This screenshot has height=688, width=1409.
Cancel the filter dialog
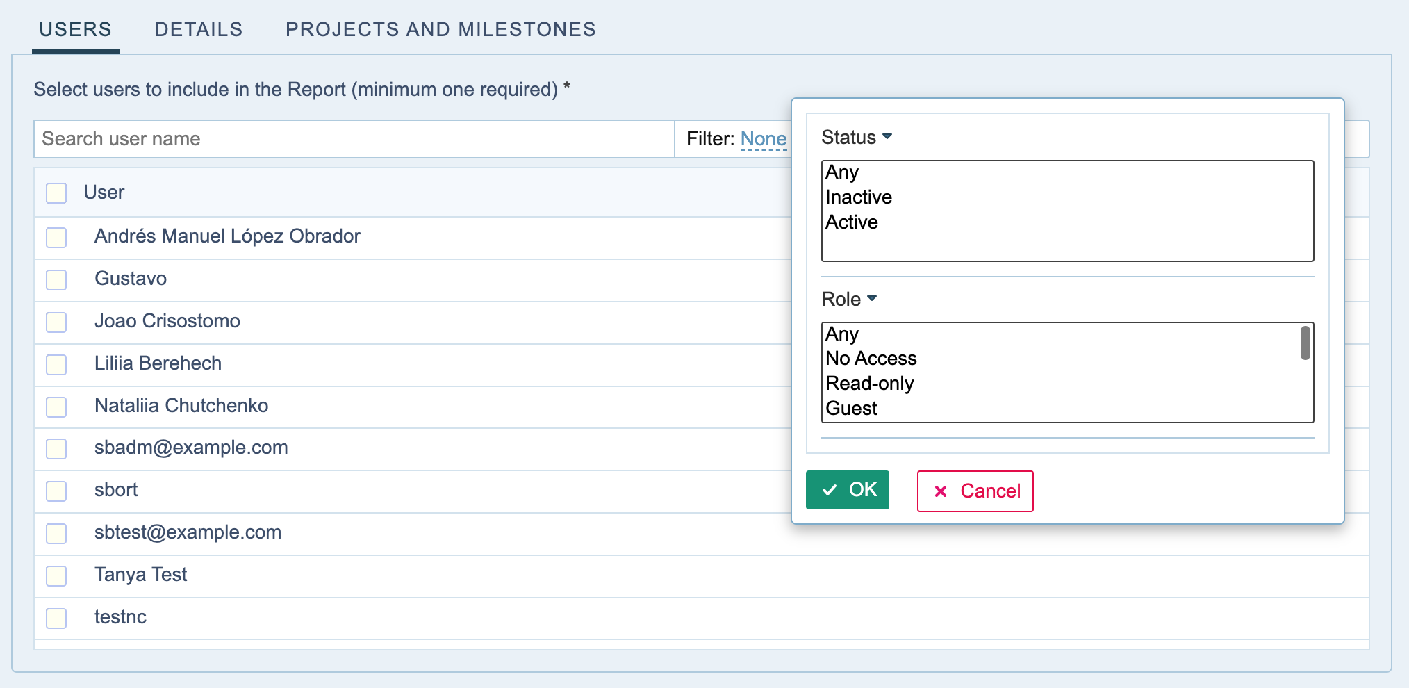[975, 491]
